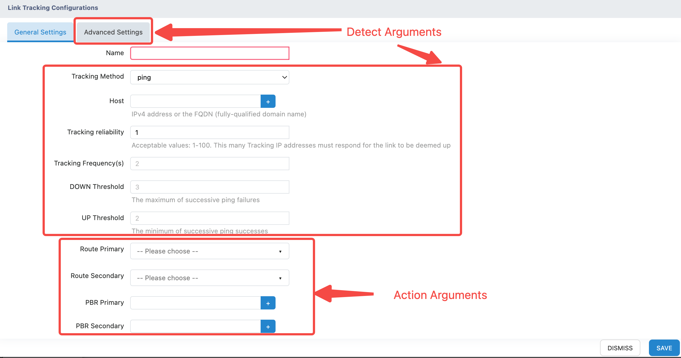The height and width of the screenshot is (358, 681).
Task: Open the Tracking Method ping dropdown
Action: pyautogui.click(x=209, y=77)
